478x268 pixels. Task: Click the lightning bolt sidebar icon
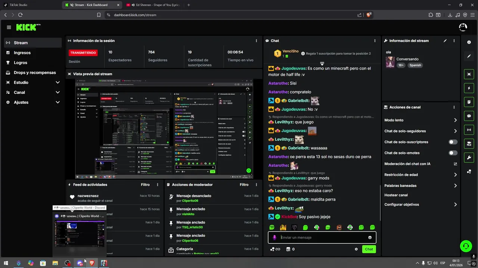(469, 88)
